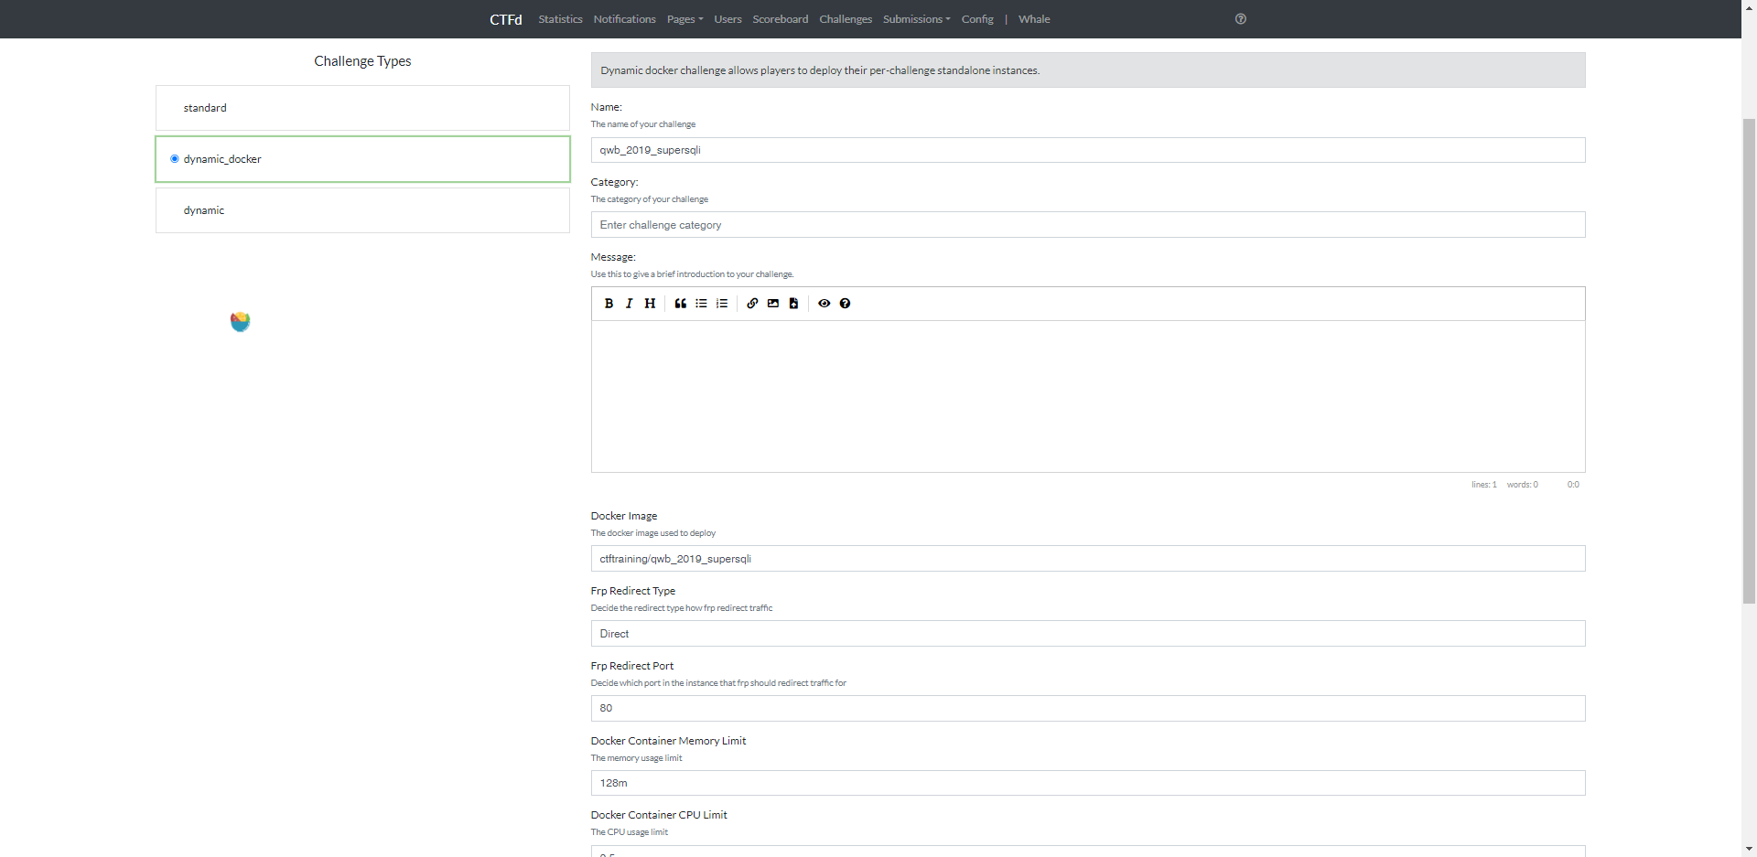Open Statistics page
This screenshot has height=857, width=1757.
(560, 19)
